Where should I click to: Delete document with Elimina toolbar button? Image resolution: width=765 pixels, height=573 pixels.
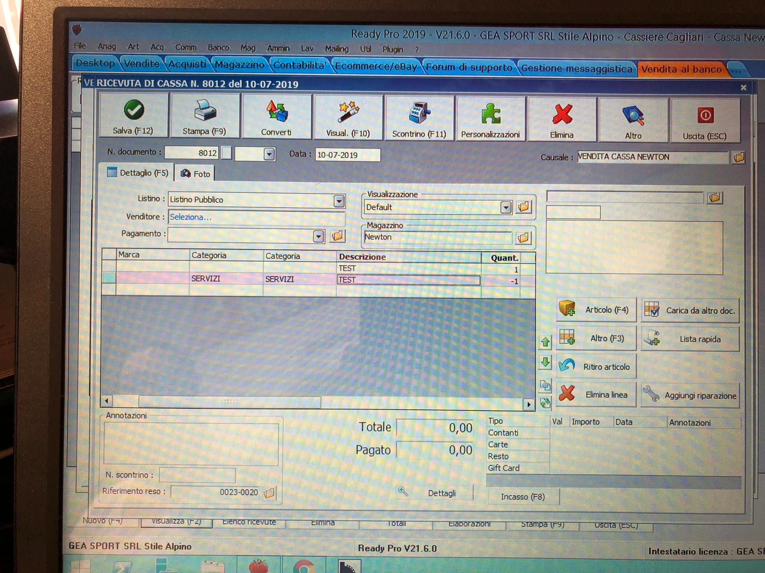562,120
